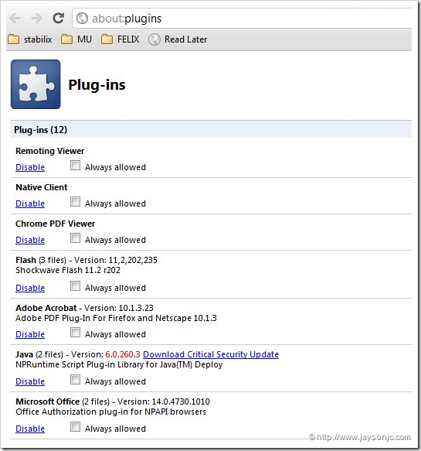The image size is (421, 451).
Task: Open the FELIX bookmarks folder
Action: tap(120, 39)
